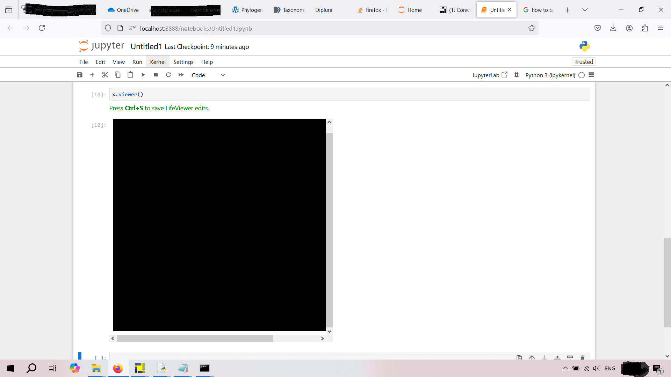Viewport: 671px width, 377px height.
Task: Click the output vertical scrollbar down arrow
Action: [x=329, y=331]
